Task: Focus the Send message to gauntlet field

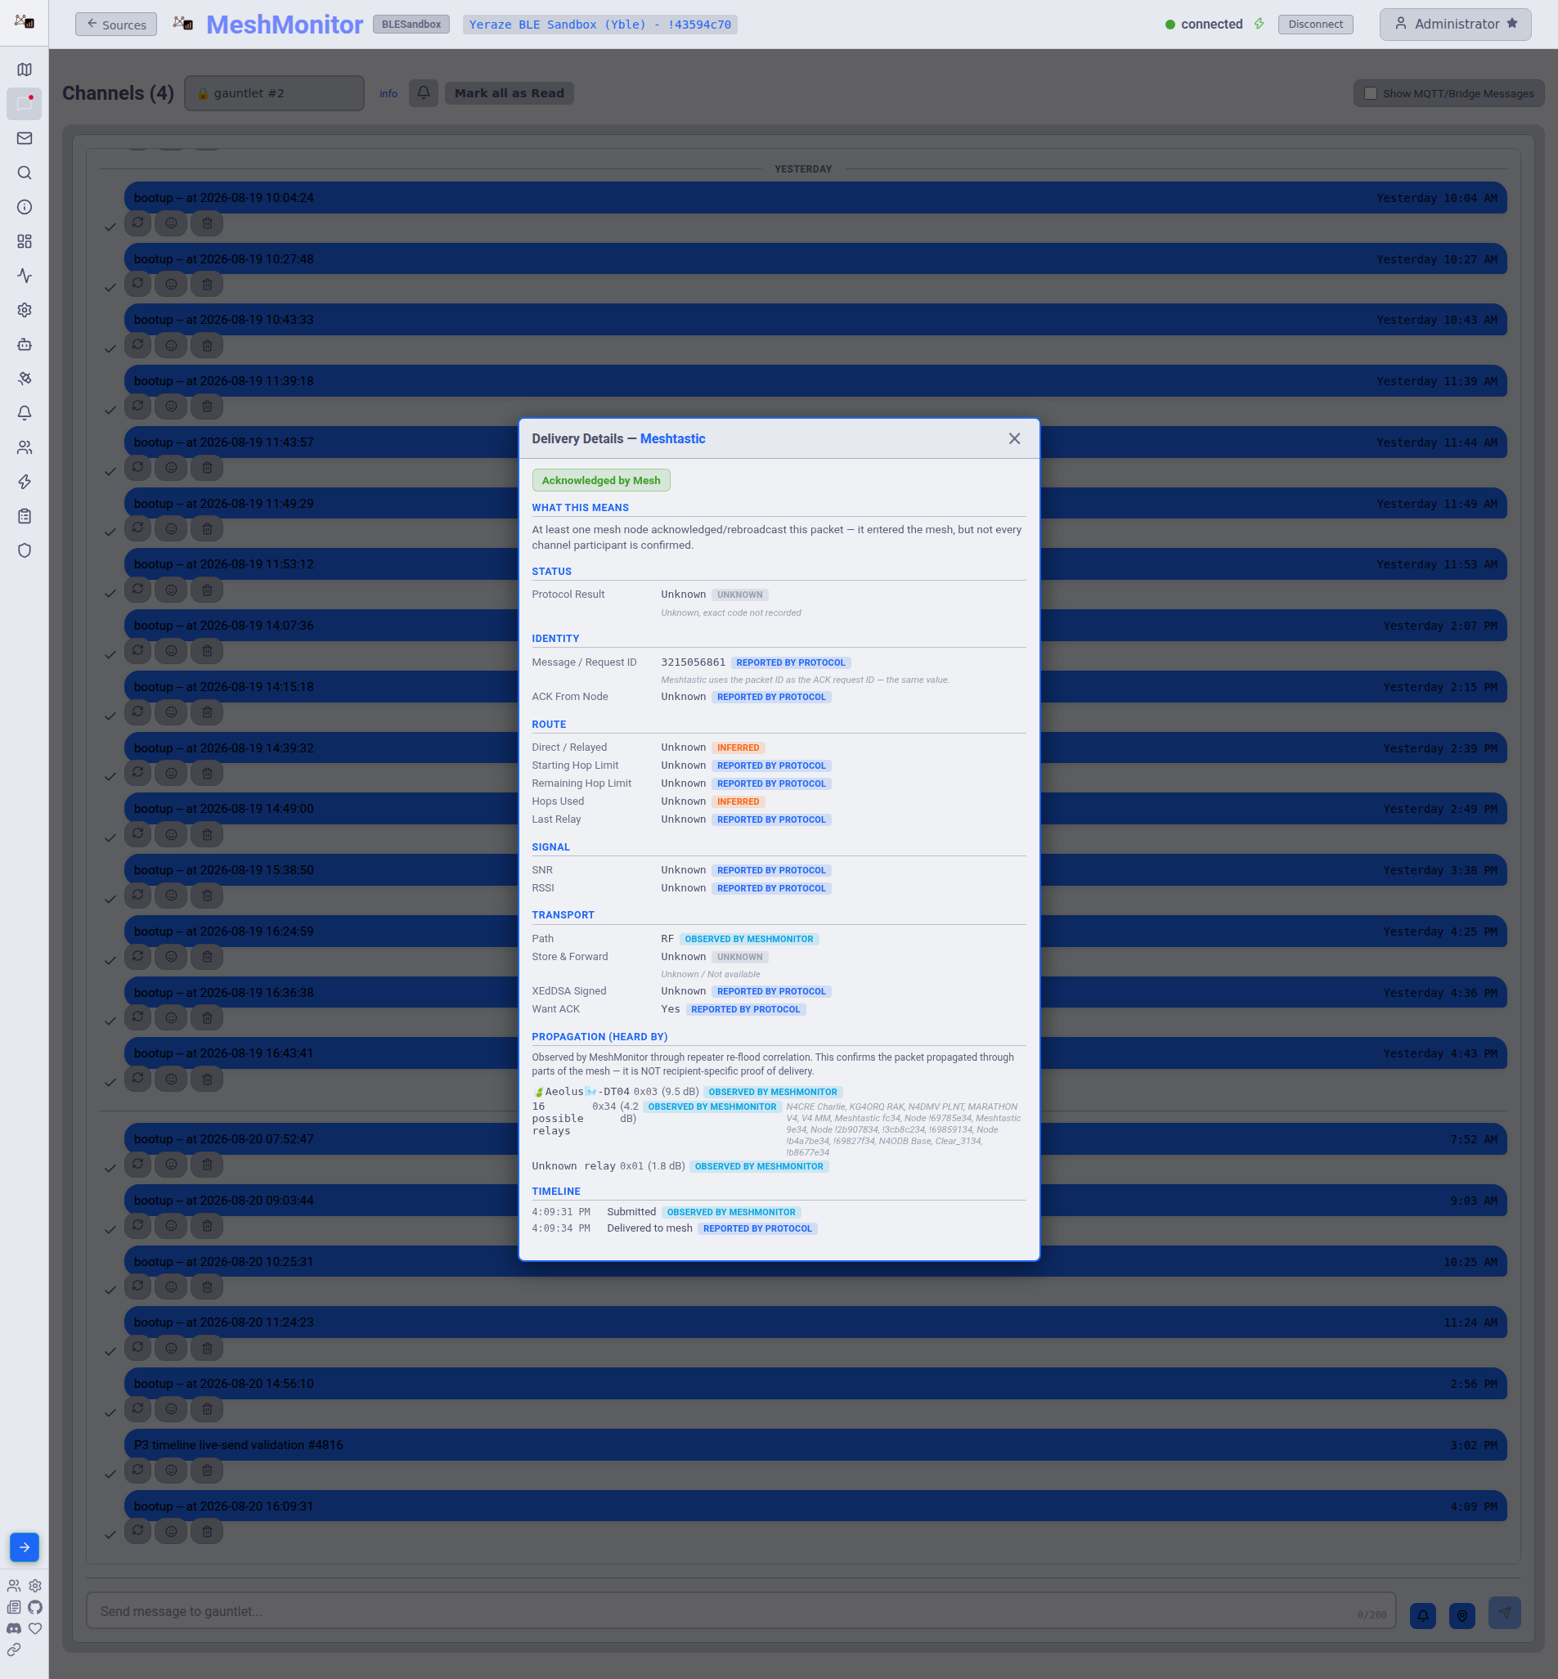Action: coord(741,1611)
